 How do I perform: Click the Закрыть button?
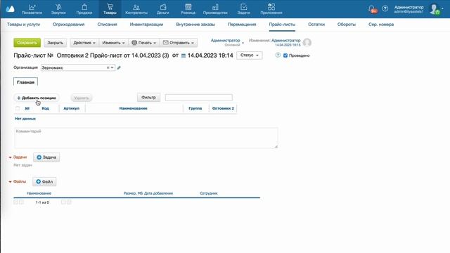point(55,43)
